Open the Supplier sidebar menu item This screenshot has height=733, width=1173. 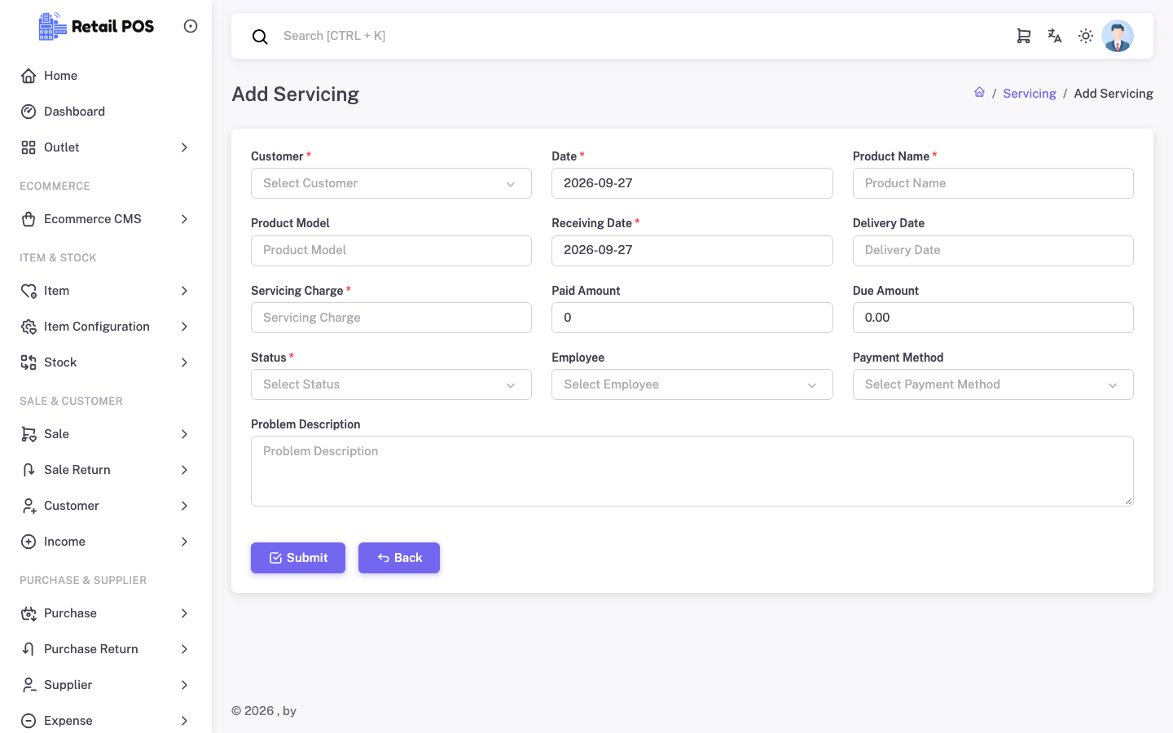point(106,685)
